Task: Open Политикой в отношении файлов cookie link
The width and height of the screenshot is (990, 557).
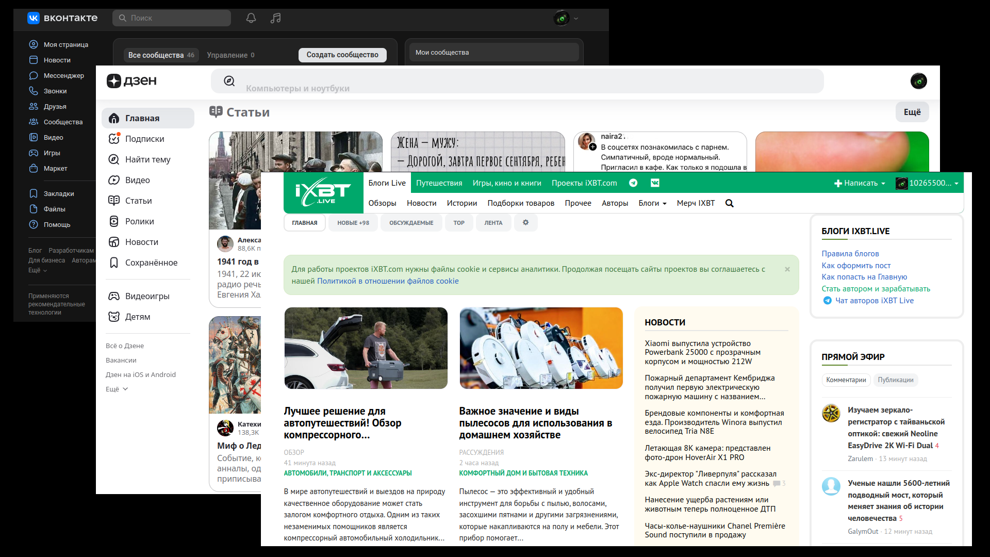Action: 388,281
